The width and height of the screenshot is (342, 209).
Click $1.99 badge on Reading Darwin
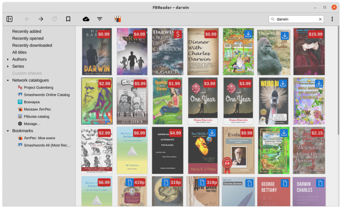(x=174, y=84)
